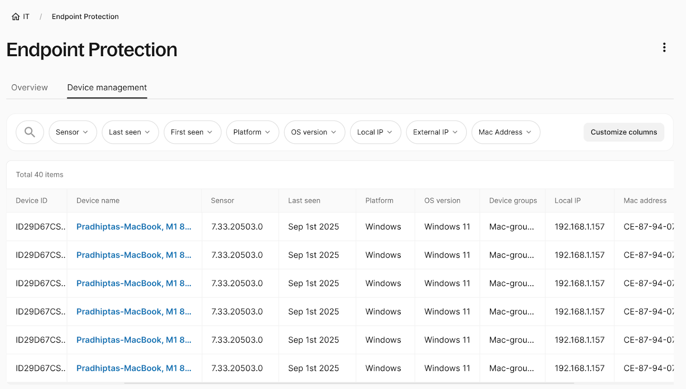
Task: Click the Customize columns button
Action: pyautogui.click(x=623, y=132)
